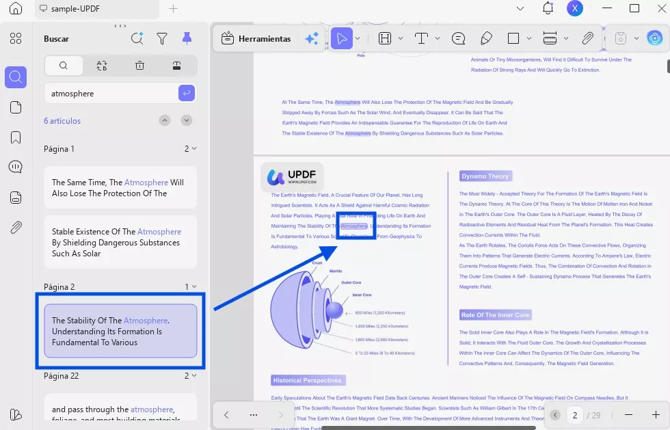Click the '6 artículos' results count
Screen dimensions: 670x430
click(62, 121)
